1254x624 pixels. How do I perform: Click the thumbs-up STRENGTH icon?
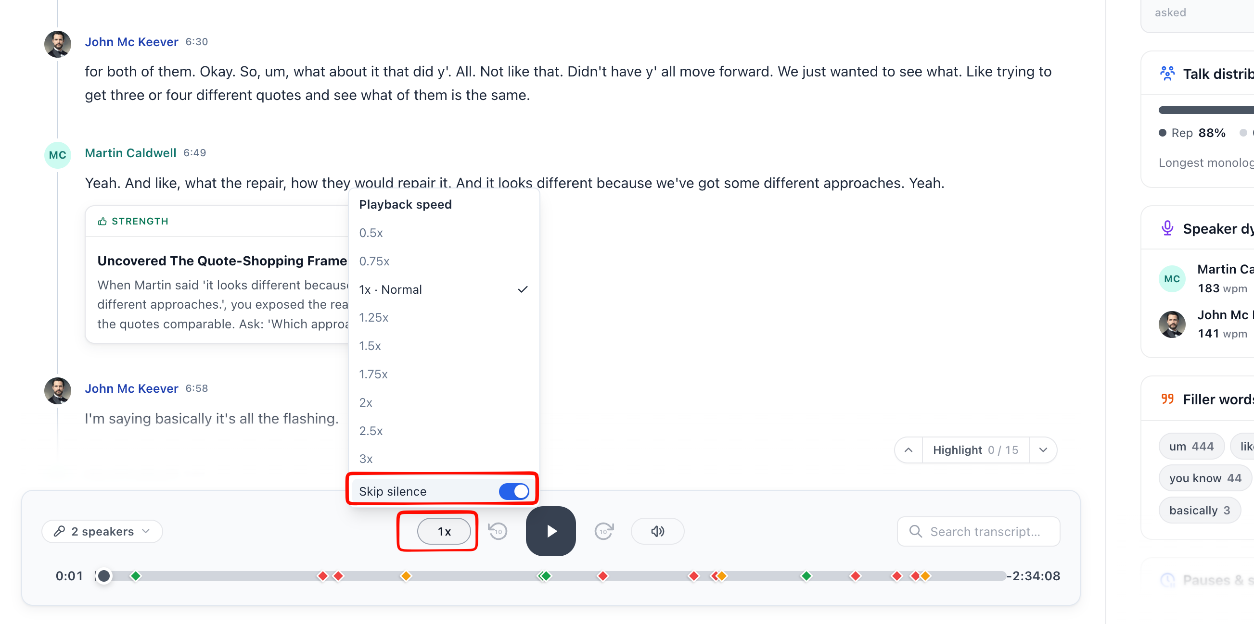pos(102,221)
